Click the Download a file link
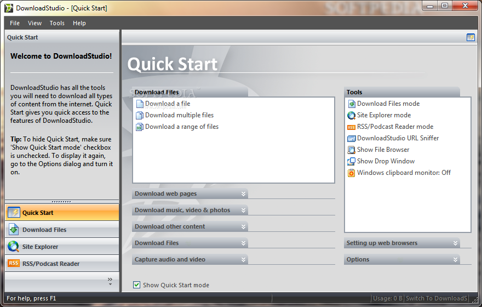The height and width of the screenshot is (307, 482). (168, 104)
